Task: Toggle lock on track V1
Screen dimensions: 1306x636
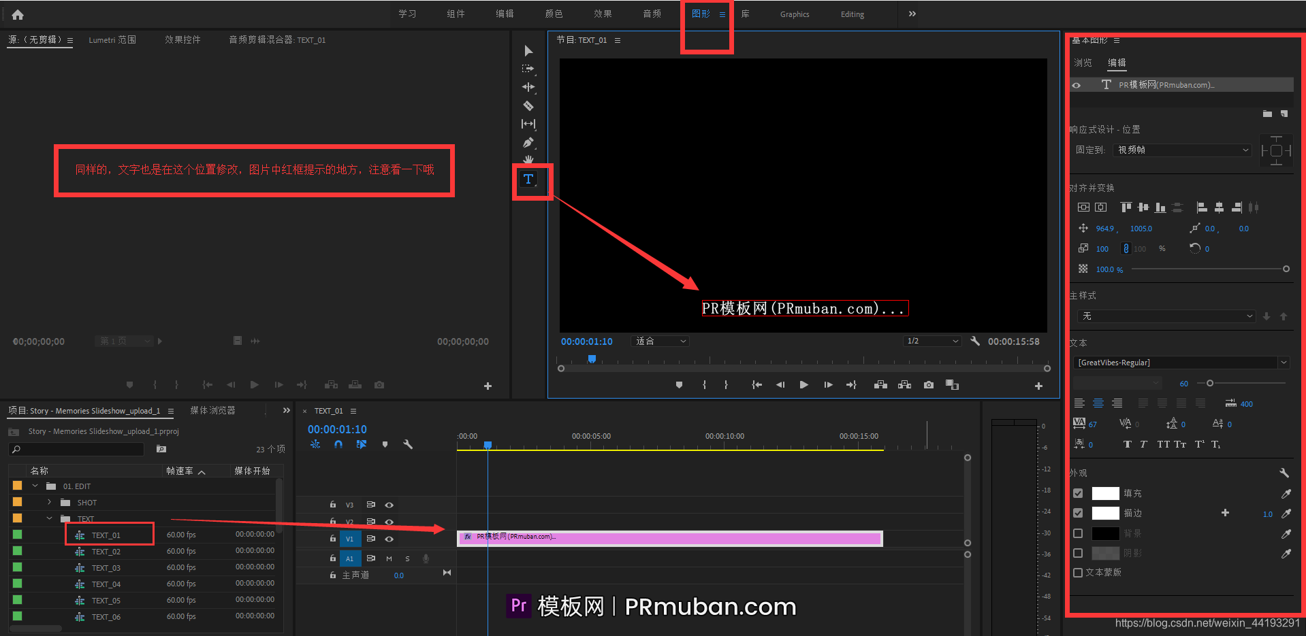Action: pyautogui.click(x=333, y=538)
